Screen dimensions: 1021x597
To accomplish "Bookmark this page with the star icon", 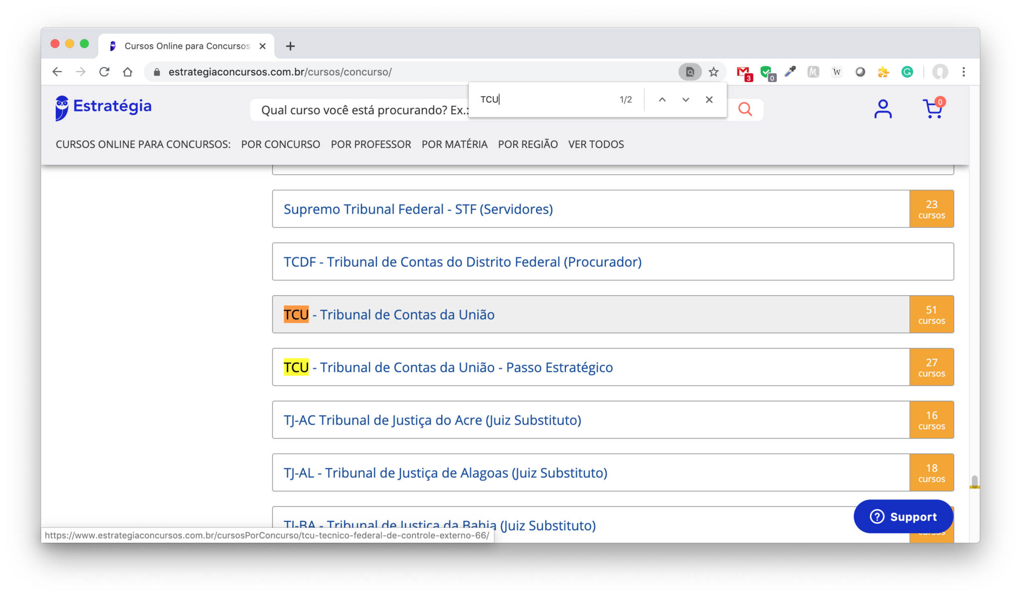I will click(714, 72).
